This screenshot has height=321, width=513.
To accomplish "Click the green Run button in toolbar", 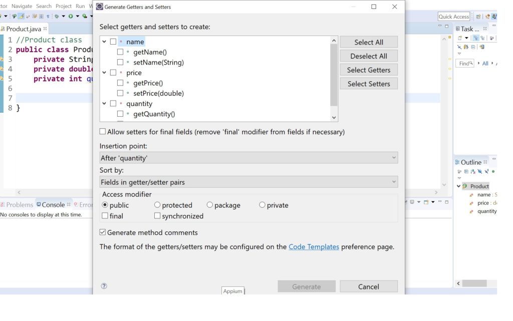I will click(71, 16).
